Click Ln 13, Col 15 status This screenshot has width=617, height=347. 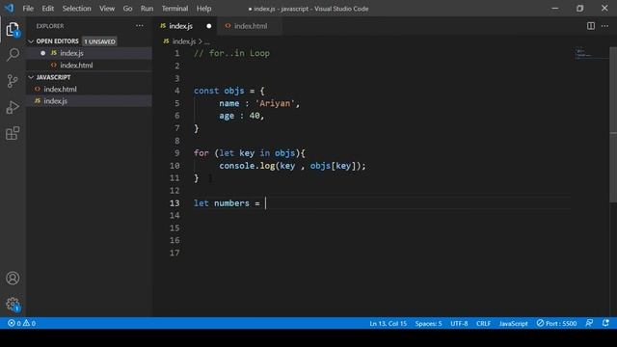[x=388, y=324]
